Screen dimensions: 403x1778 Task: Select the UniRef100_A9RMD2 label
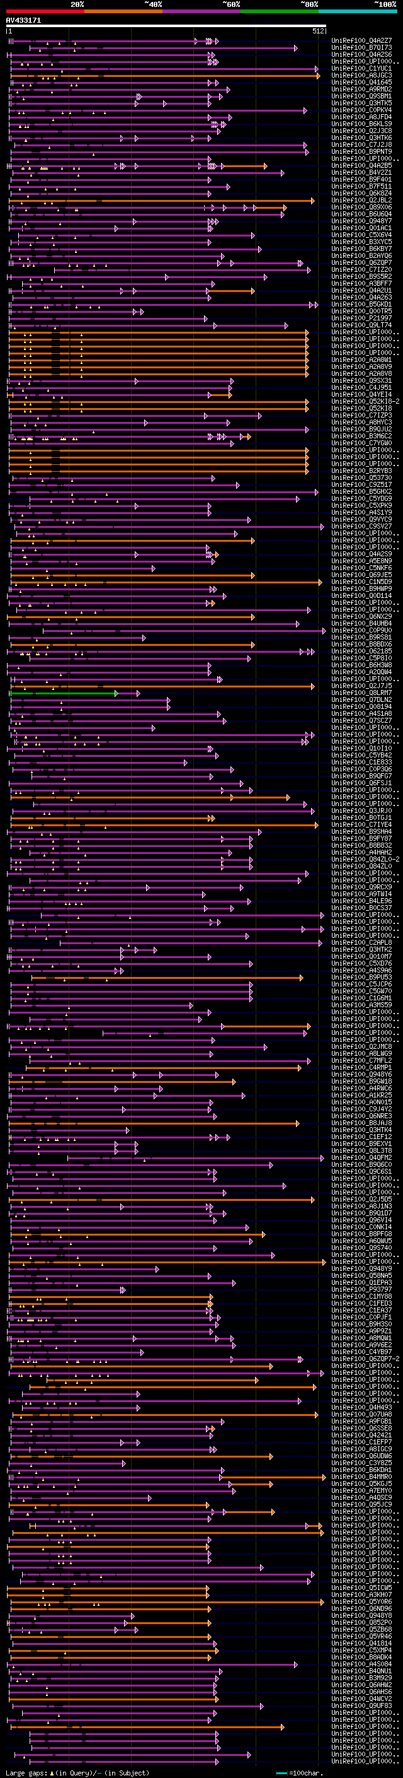(361, 89)
